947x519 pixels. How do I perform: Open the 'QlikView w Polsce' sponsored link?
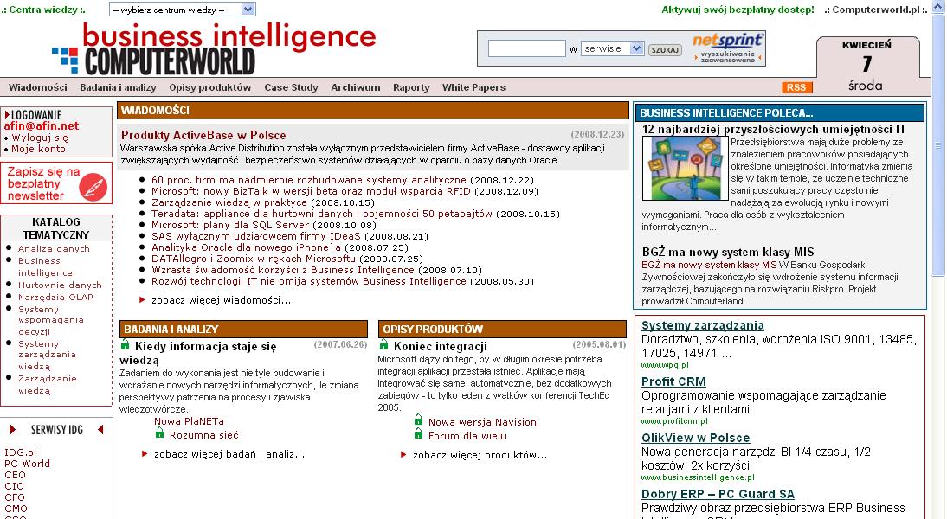coord(696,438)
